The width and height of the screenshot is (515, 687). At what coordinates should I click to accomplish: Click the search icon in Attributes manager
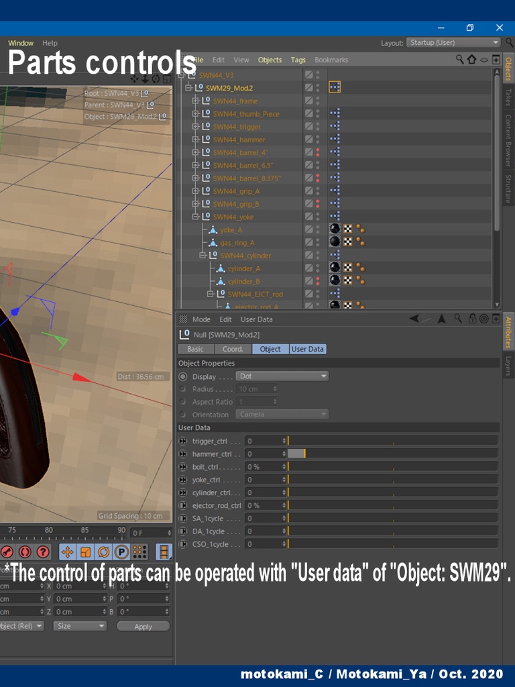(457, 318)
